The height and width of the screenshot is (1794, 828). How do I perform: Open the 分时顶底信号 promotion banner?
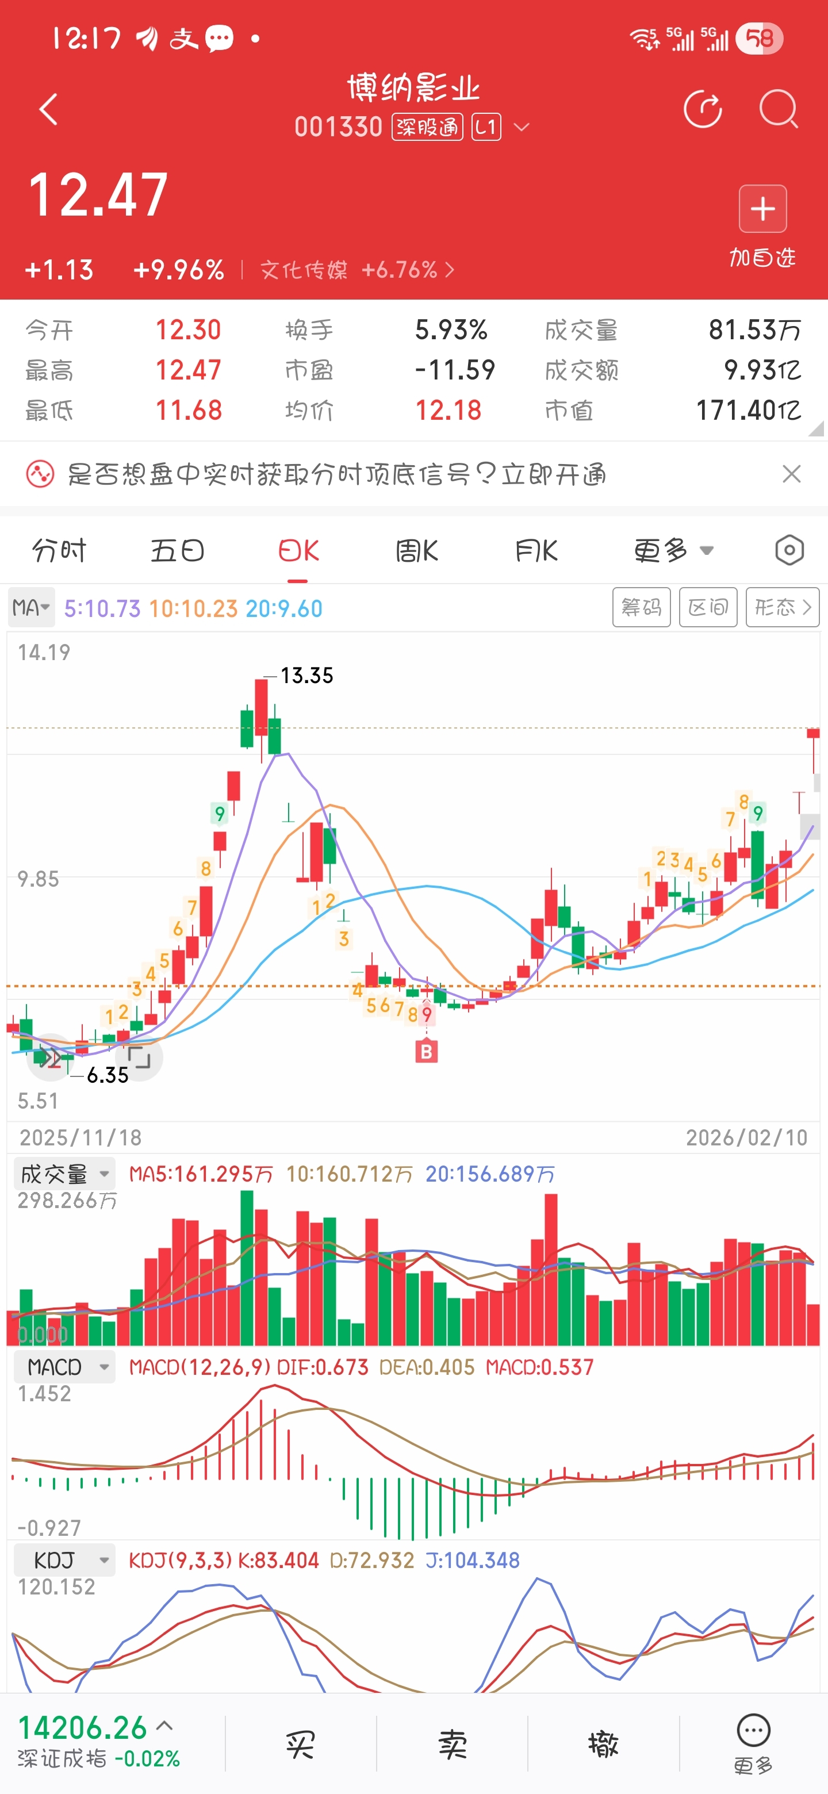(x=336, y=474)
